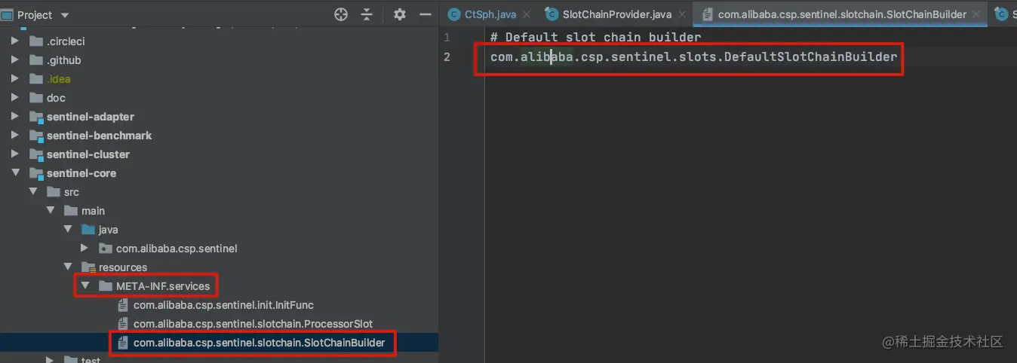
Task: Expand the .github folder
Action: (x=14, y=60)
